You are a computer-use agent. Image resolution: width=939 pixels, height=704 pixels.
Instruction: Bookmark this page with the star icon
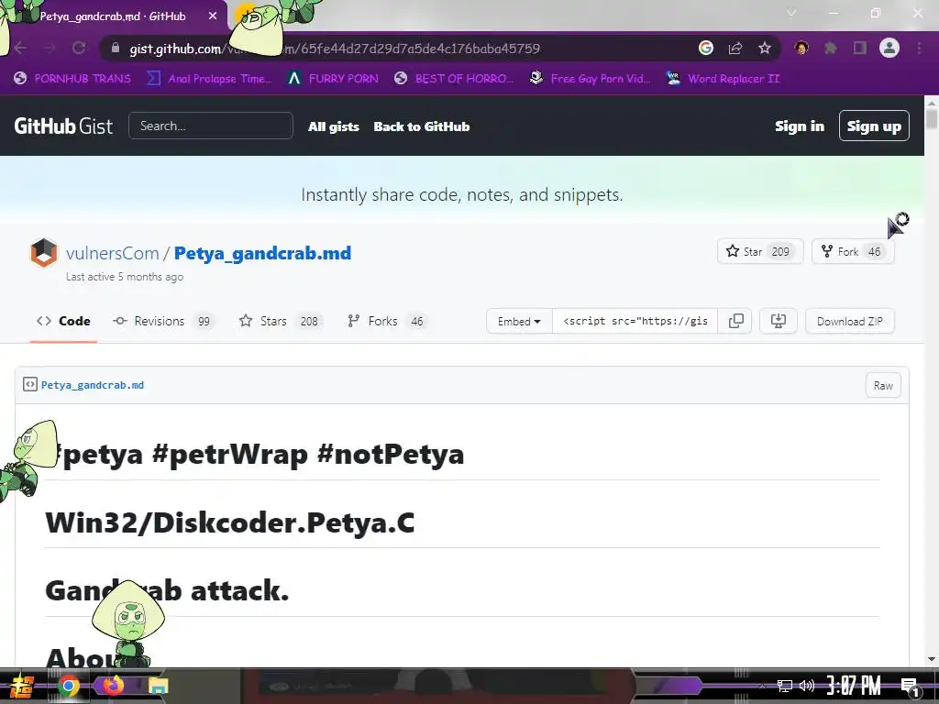coord(765,48)
